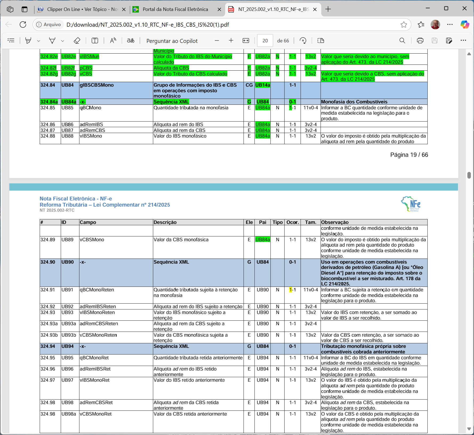Click the page number field showing 20
The image size is (474, 435).
pyautogui.click(x=265, y=41)
